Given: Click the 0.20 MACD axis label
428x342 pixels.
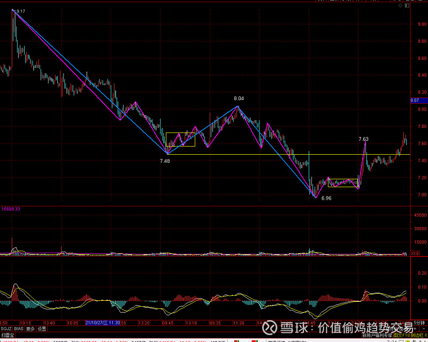Looking at the screenshot, I should (422, 273).
